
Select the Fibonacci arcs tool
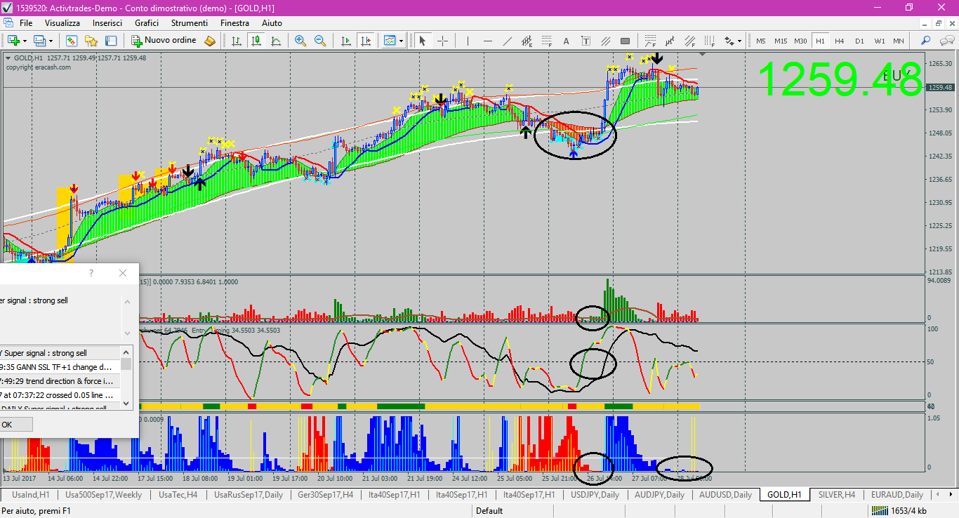click(651, 41)
